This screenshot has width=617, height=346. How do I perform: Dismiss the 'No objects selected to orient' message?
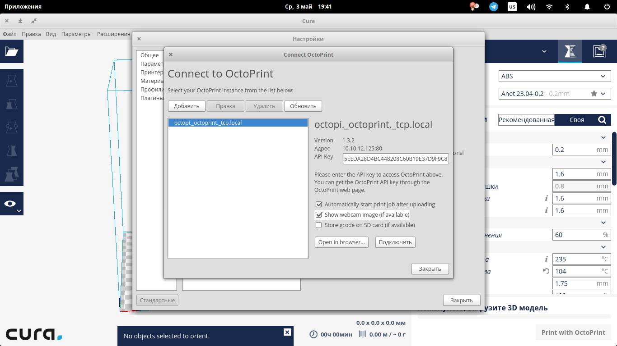287,332
